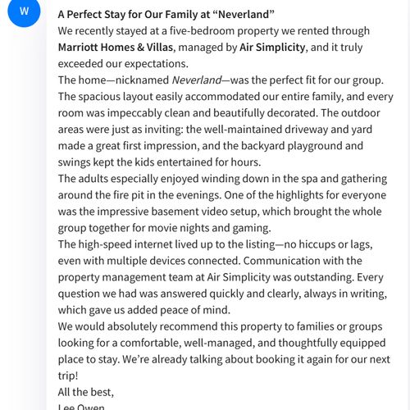Click the 'winding down in the spa' line
This screenshot has height=410, width=410.
pyautogui.click(x=222, y=179)
